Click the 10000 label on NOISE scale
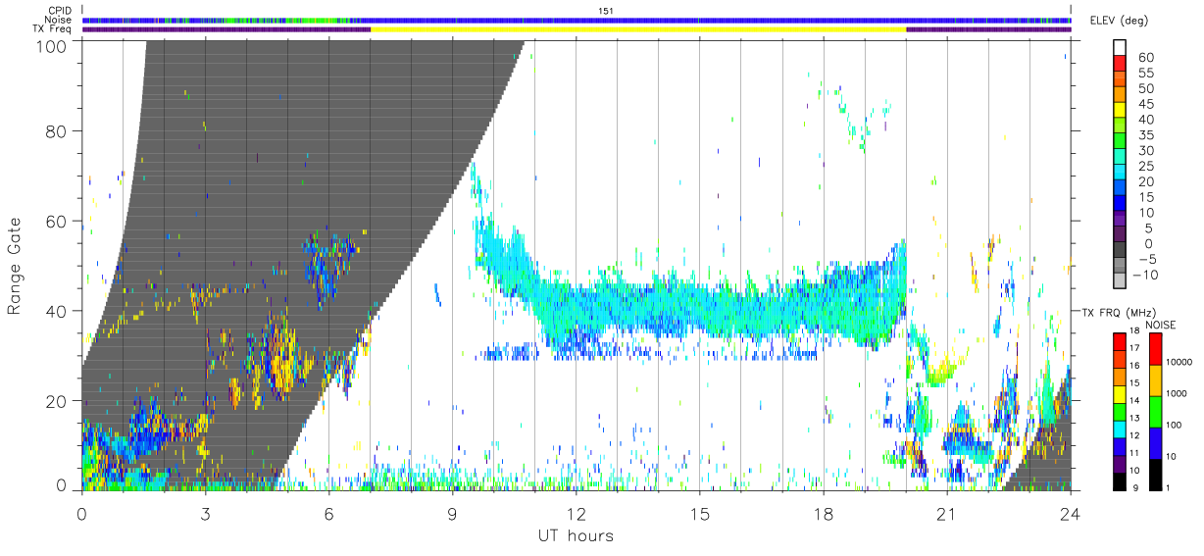 tap(1179, 364)
